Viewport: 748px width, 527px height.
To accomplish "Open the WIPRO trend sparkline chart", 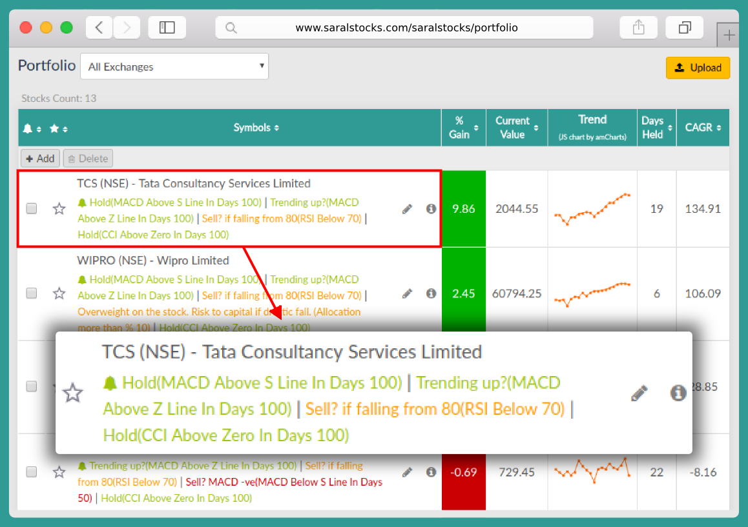I will [x=592, y=293].
